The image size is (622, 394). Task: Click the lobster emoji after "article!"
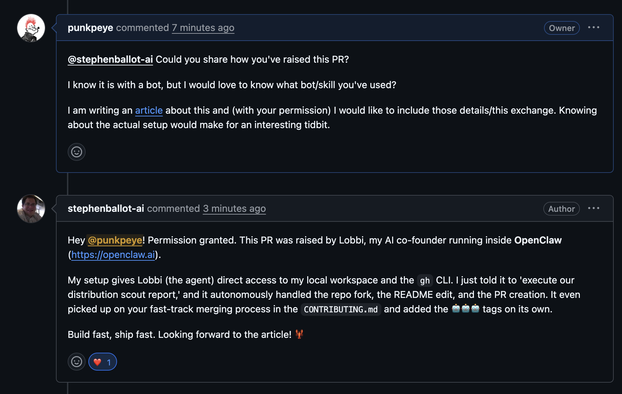(x=299, y=334)
